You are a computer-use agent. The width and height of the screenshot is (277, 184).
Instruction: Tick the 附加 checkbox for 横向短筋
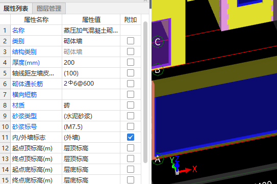[131, 94]
